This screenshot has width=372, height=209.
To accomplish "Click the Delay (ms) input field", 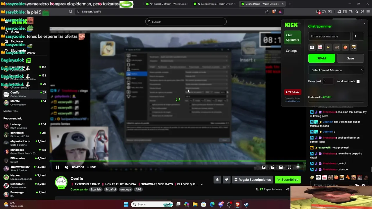I will 328,81.
